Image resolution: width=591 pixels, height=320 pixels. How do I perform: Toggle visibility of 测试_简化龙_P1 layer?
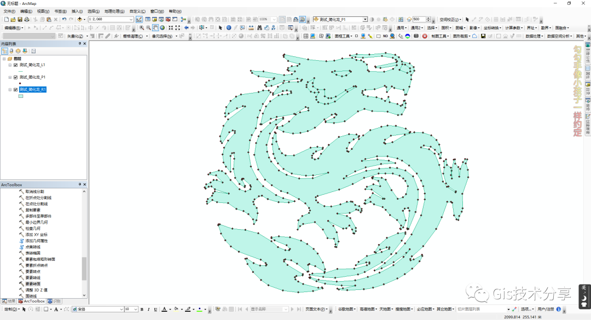(15, 77)
